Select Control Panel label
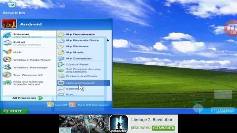 [77, 64]
